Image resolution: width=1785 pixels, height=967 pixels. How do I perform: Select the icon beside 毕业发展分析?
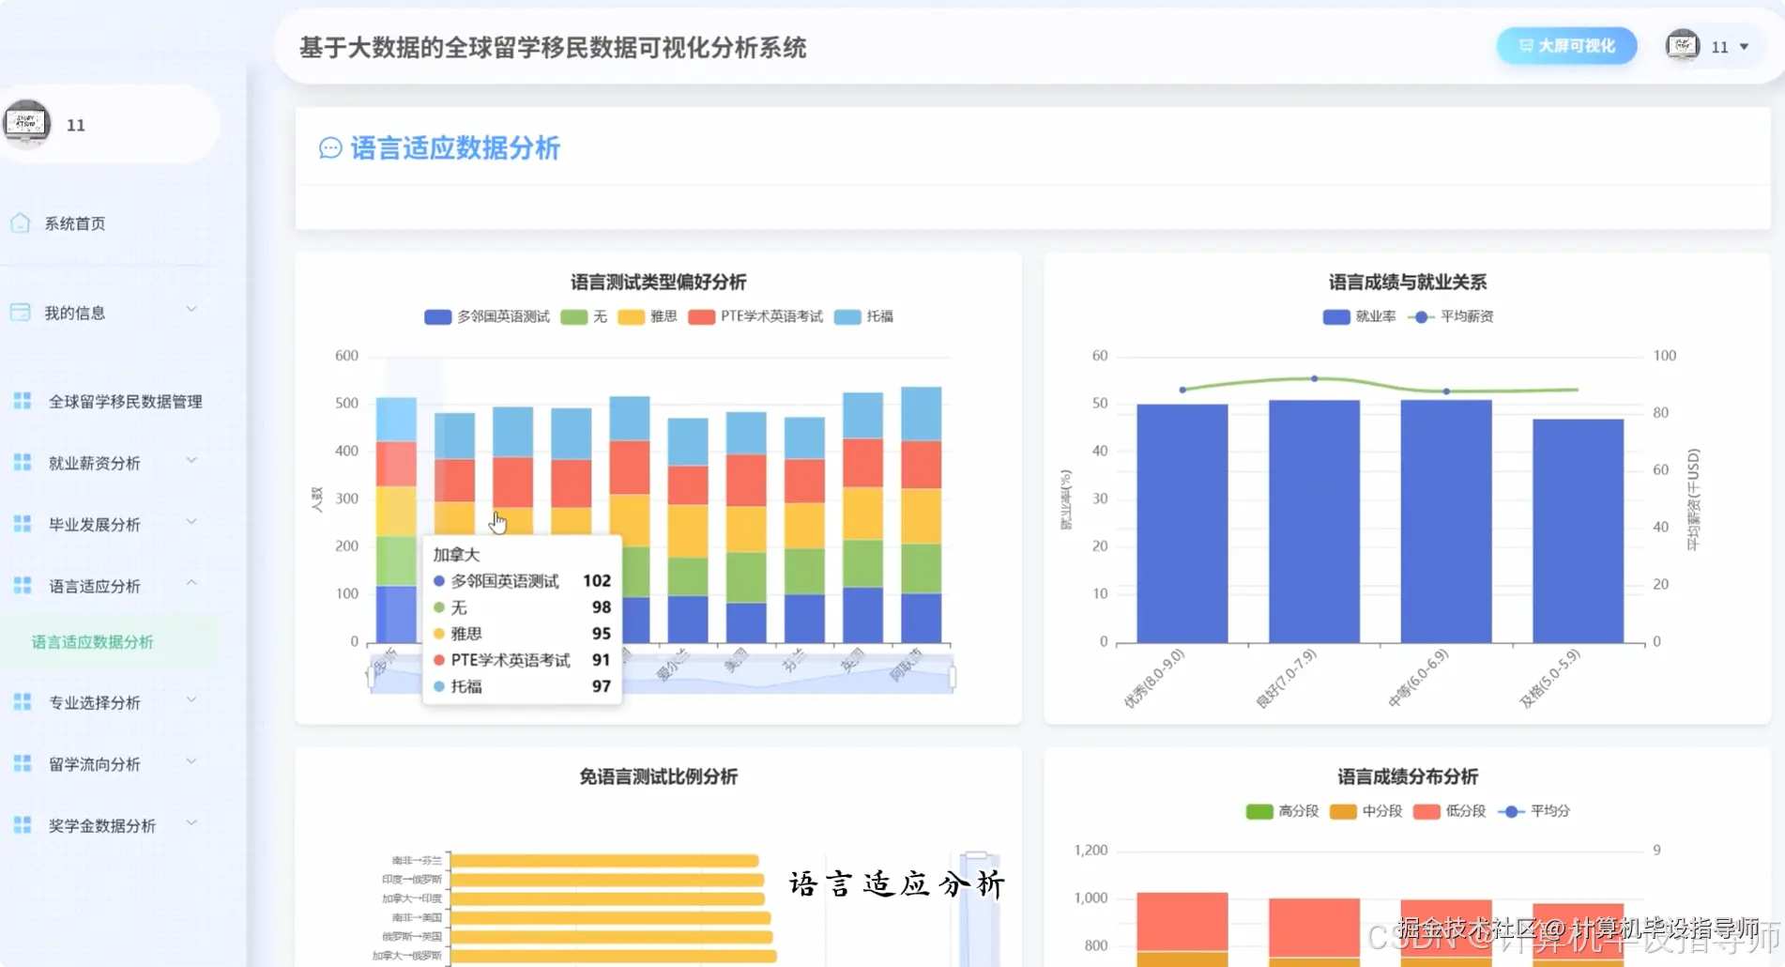coord(21,523)
